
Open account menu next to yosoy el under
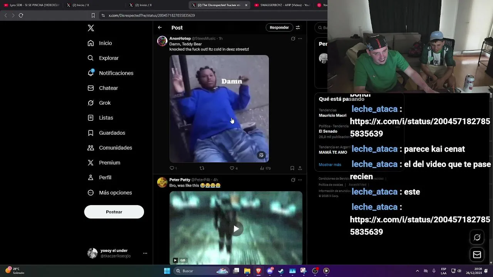[x=145, y=253]
